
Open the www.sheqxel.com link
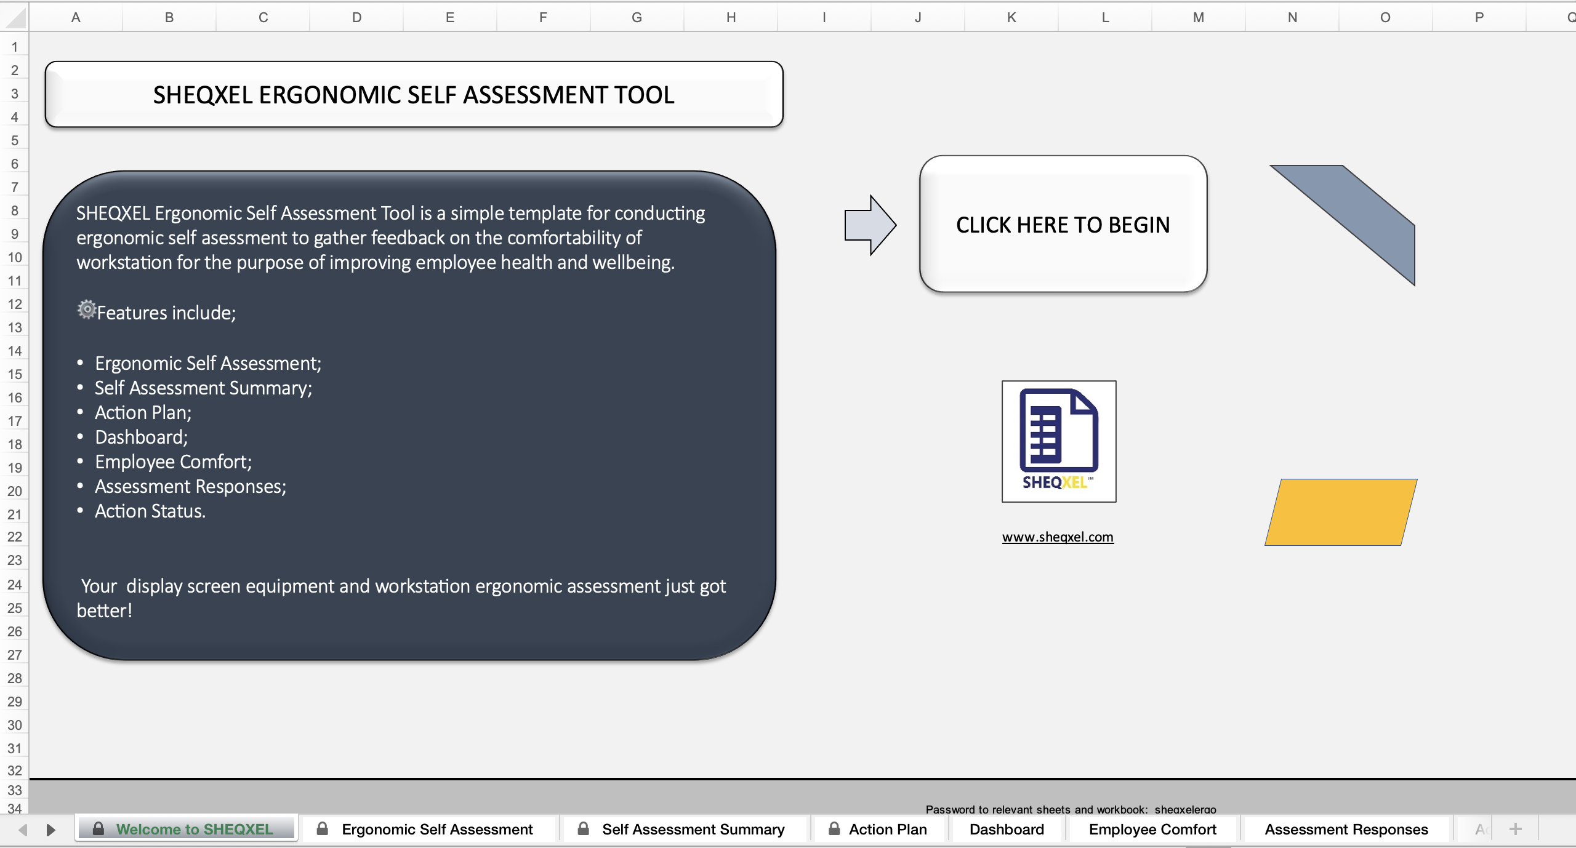click(1058, 537)
